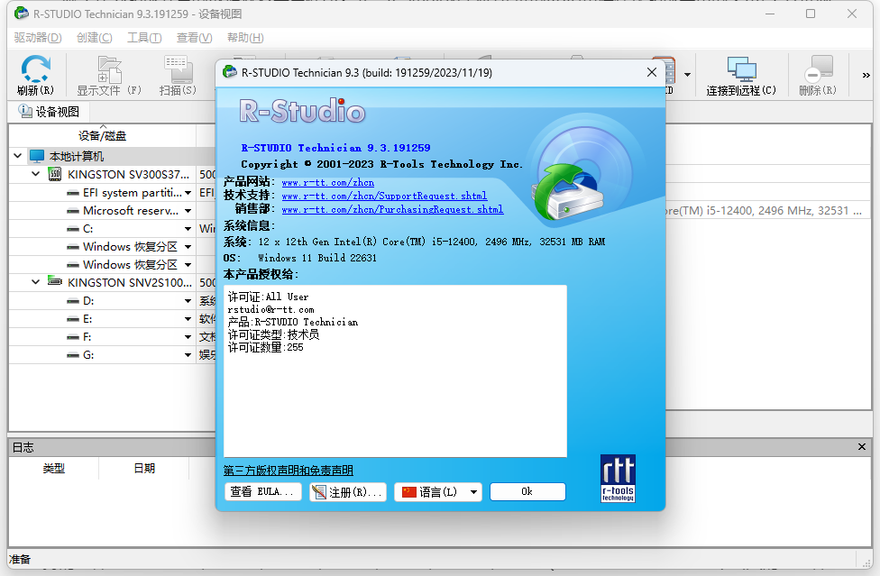
Task: Expand the toolbar overflow chevron
Action: point(866,75)
